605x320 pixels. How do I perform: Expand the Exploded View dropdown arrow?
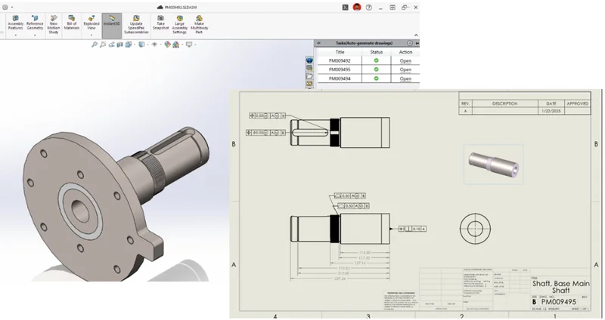[x=92, y=34]
